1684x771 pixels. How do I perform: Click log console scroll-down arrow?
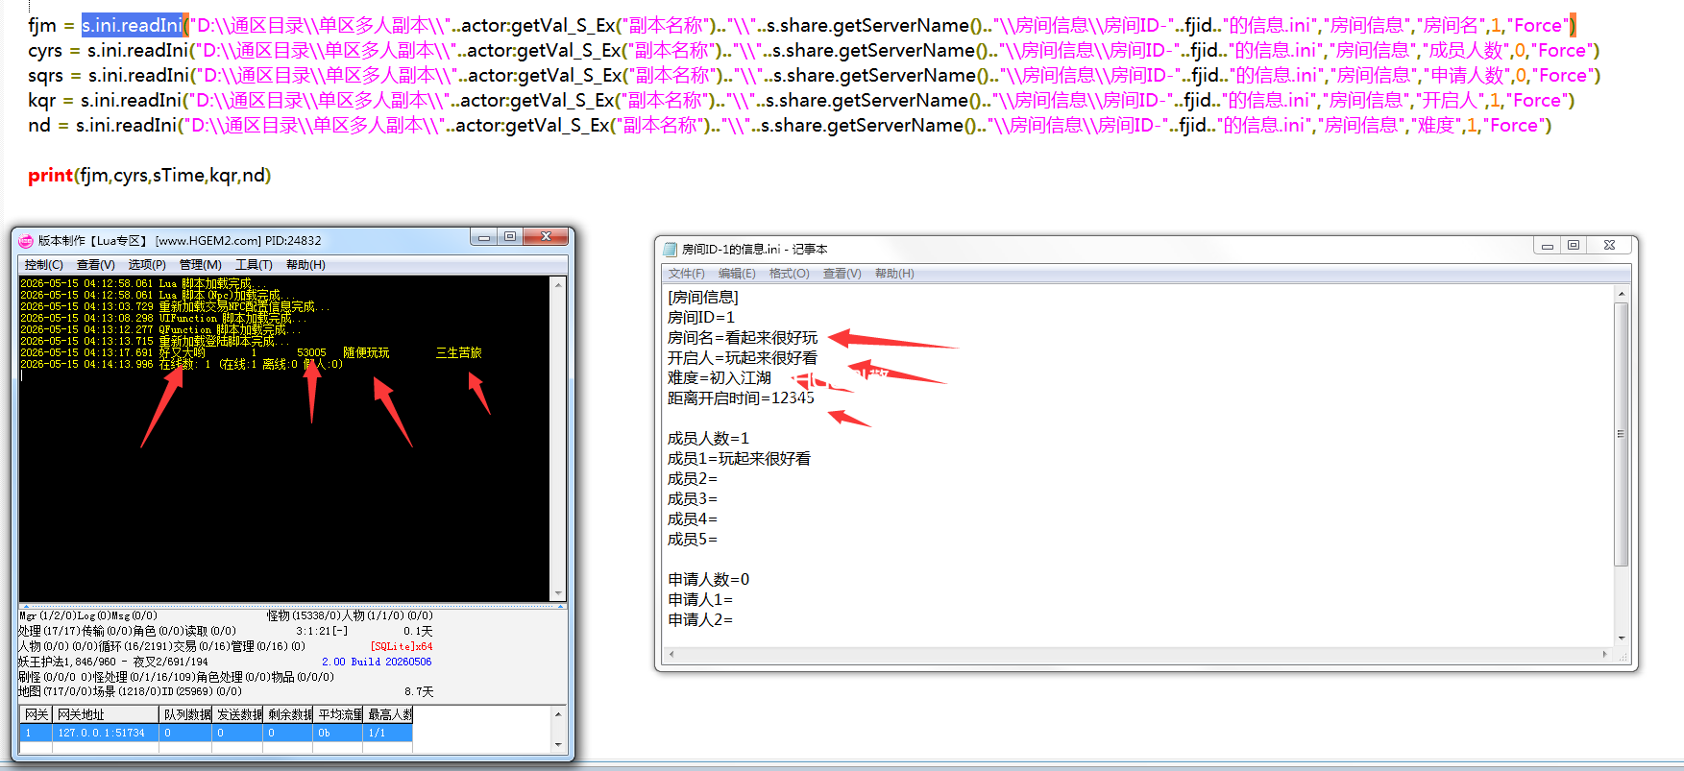coord(558,594)
